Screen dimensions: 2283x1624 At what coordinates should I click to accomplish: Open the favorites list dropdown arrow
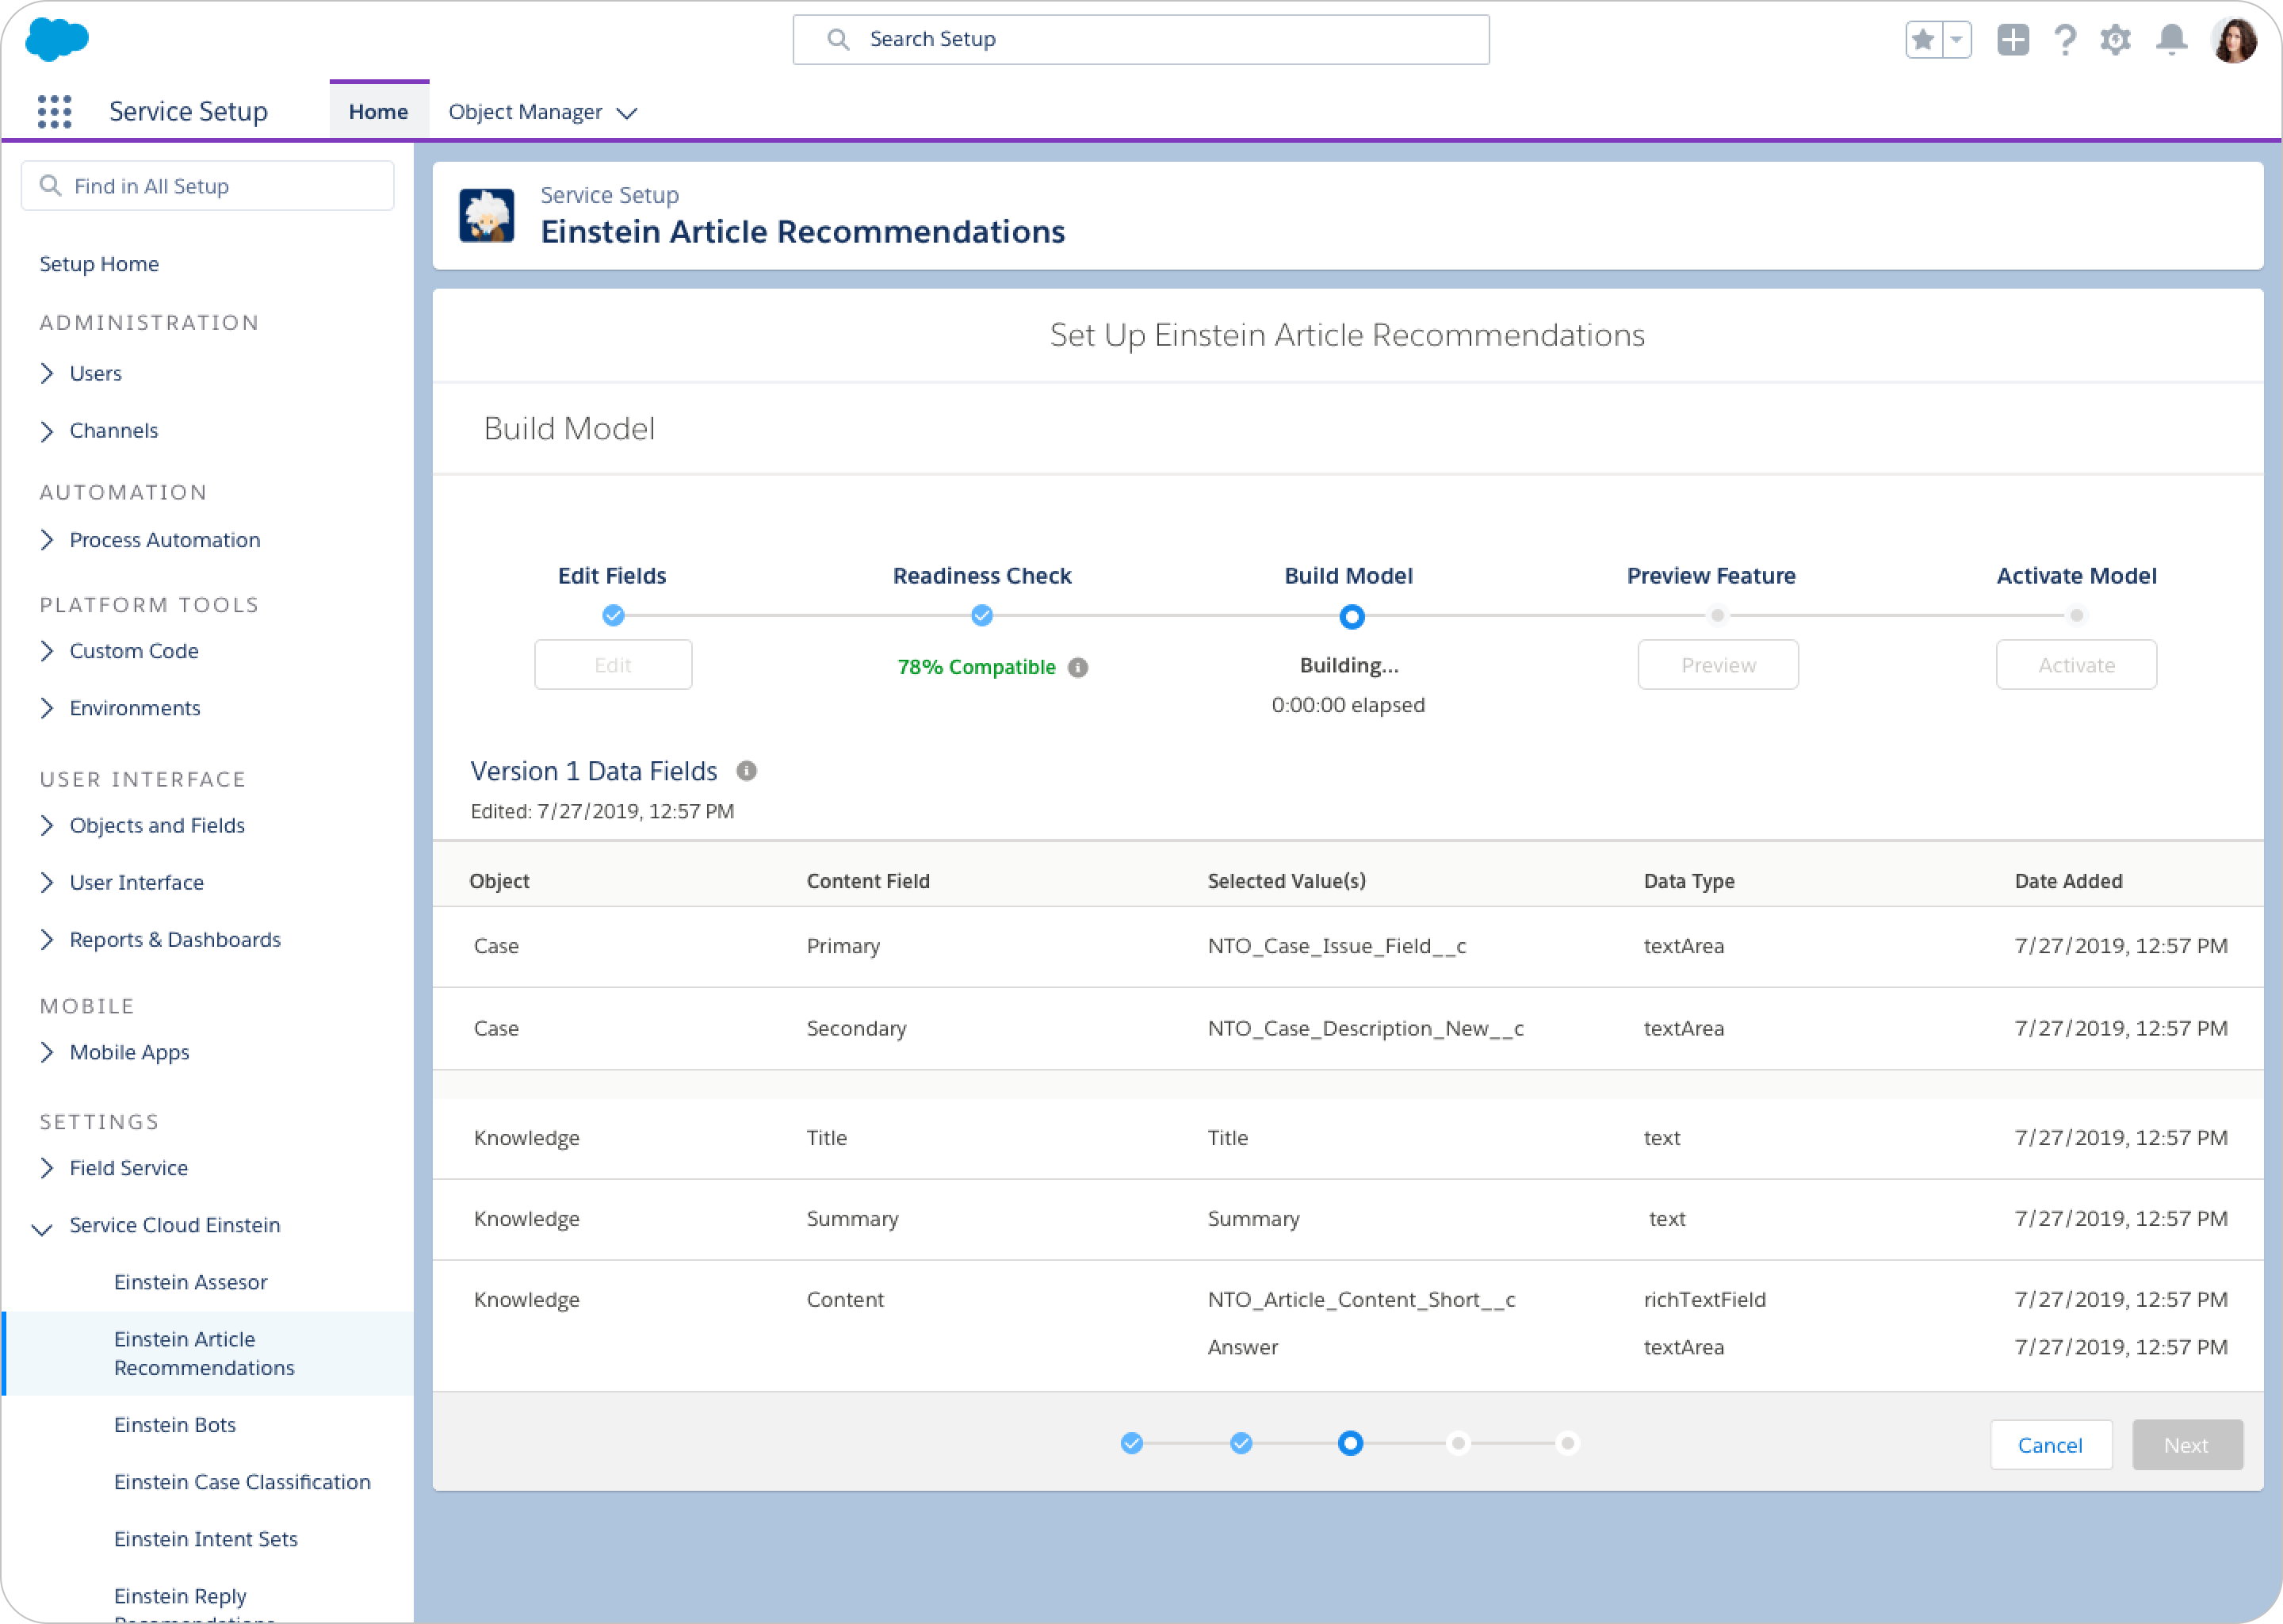click(x=1956, y=40)
